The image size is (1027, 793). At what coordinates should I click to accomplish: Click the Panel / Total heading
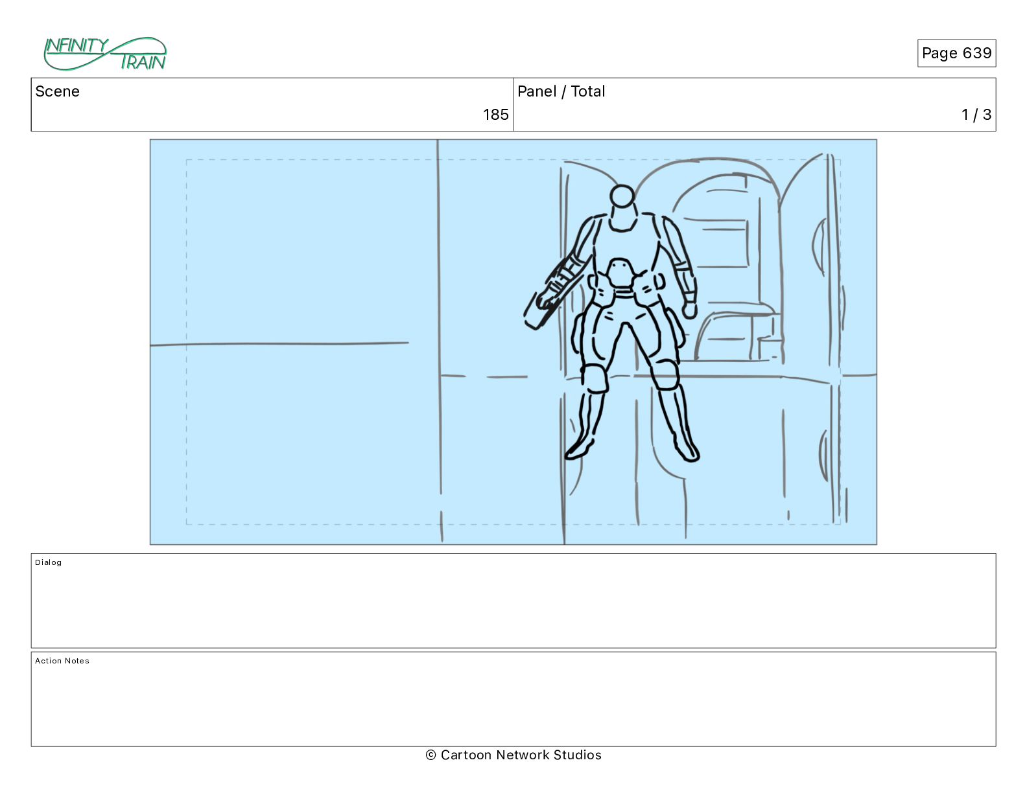point(561,91)
